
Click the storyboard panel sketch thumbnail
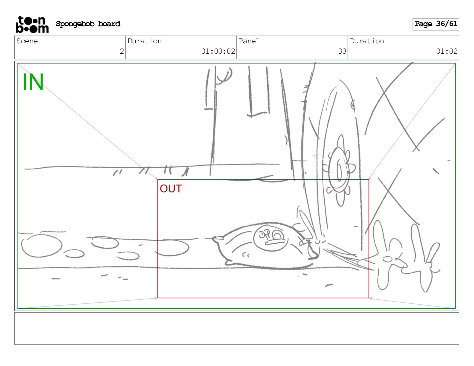click(x=236, y=186)
